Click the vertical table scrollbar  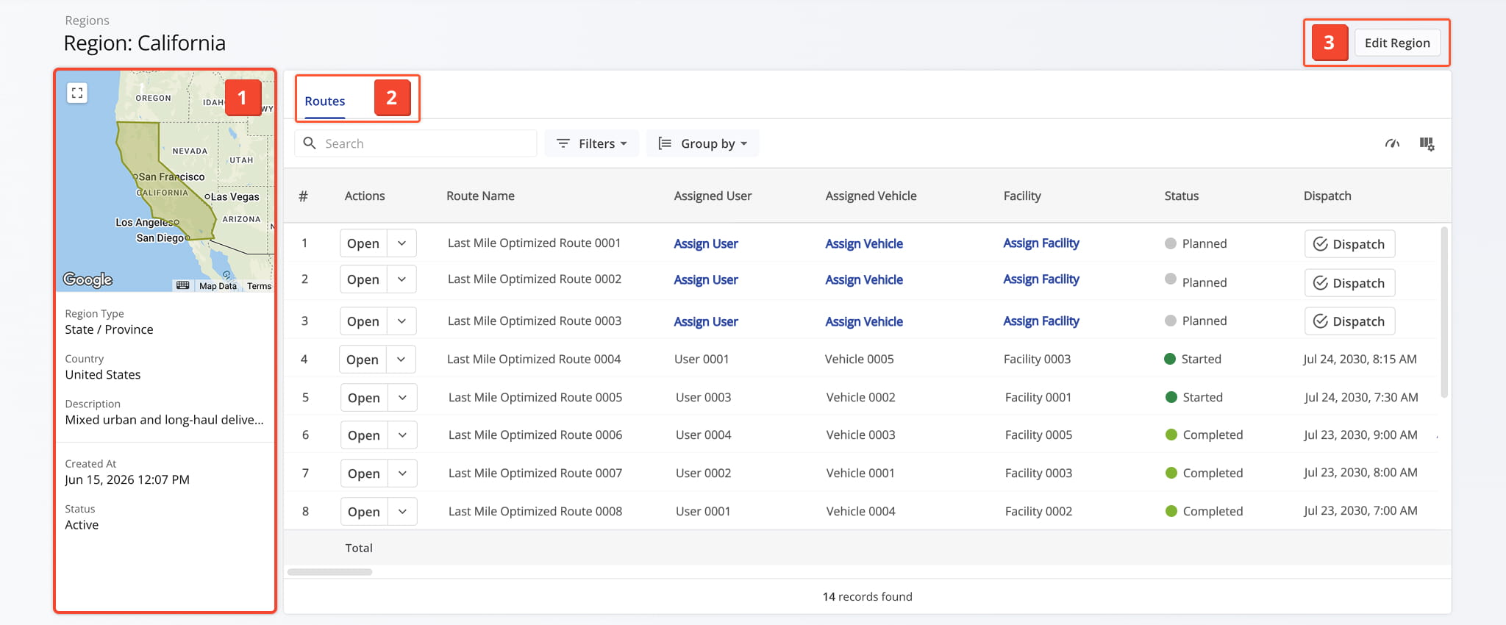coord(1444,312)
